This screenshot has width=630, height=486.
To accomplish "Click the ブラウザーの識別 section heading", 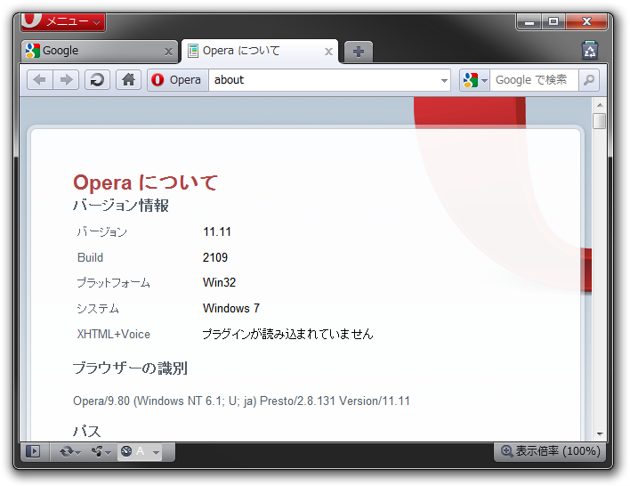I will [x=130, y=368].
